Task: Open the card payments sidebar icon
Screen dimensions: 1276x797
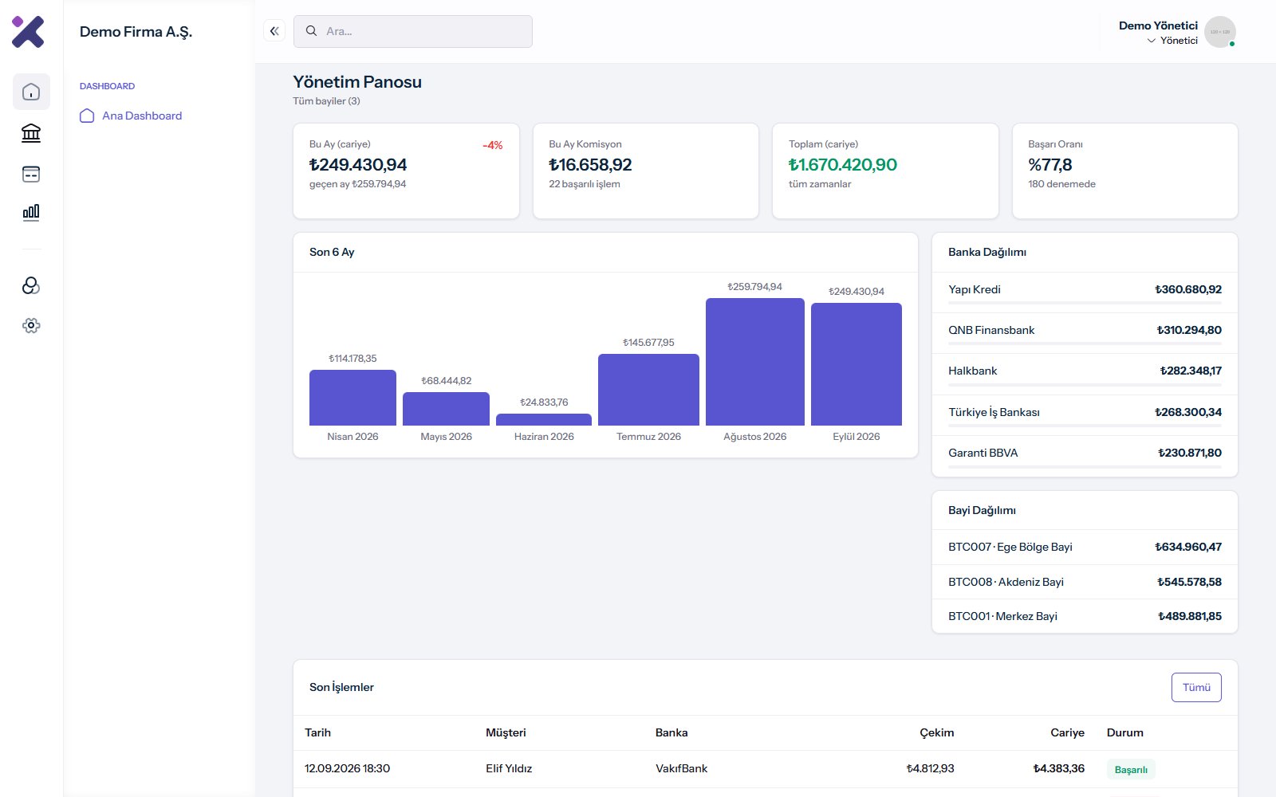Action: [31, 174]
